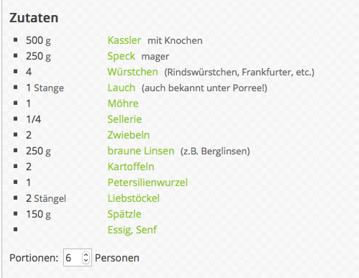
Task: Follow the Petersilienwurzel link
Action: [x=147, y=182]
